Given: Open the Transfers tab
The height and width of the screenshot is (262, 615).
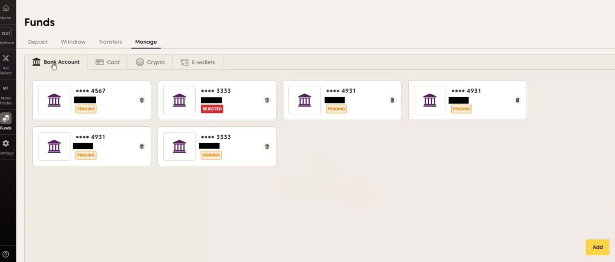Looking at the screenshot, I should click(110, 42).
